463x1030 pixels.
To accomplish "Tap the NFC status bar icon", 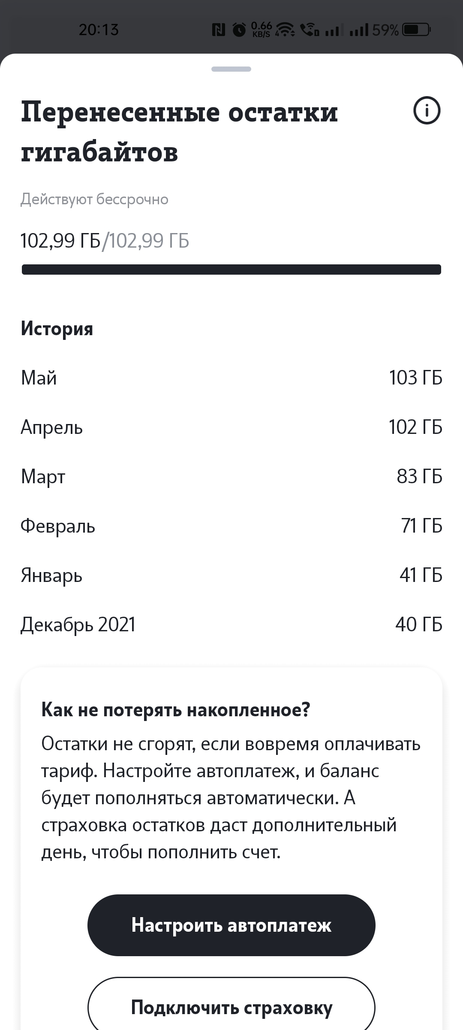I will click(219, 30).
